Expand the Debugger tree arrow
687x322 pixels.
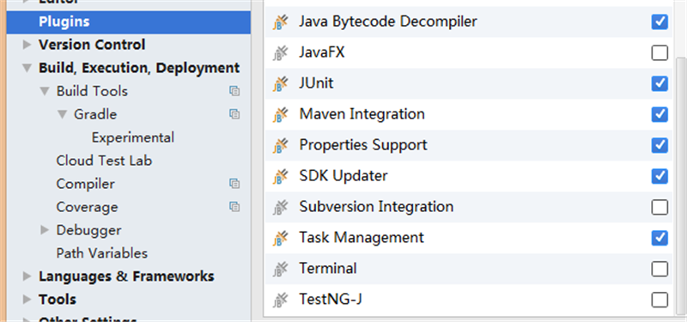(x=45, y=229)
